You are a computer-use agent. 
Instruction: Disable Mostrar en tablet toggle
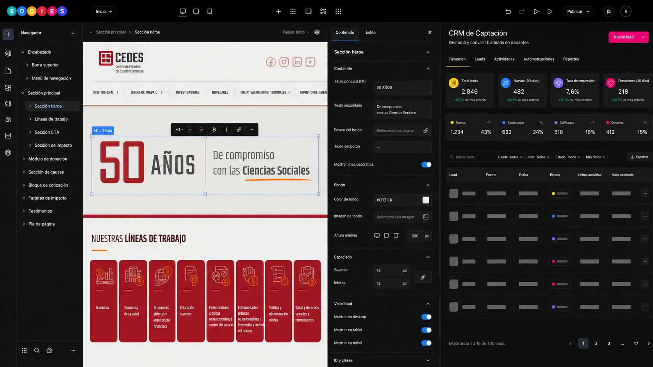pyautogui.click(x=426, y=330)
